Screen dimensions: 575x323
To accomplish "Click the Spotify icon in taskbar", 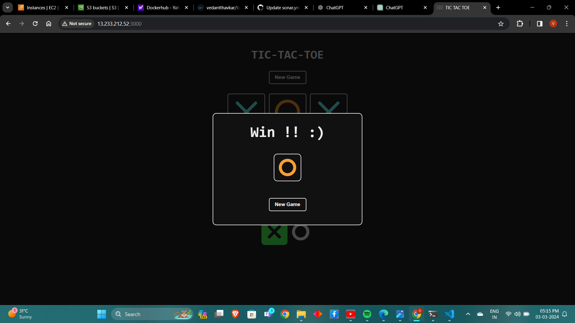I will click(x=367, y=314).
